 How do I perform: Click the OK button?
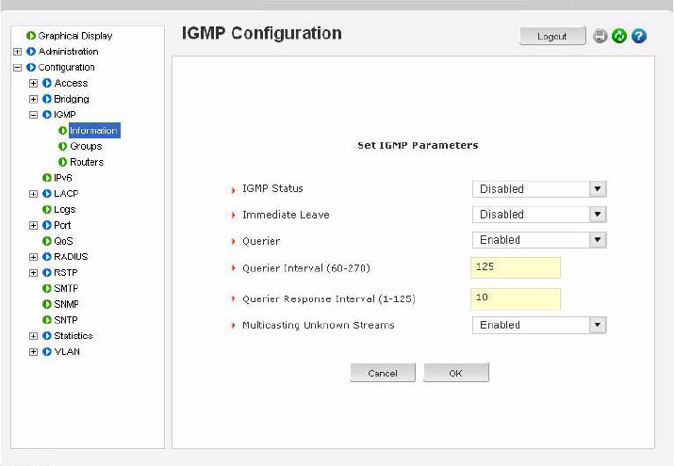click(x=455, y=373)
